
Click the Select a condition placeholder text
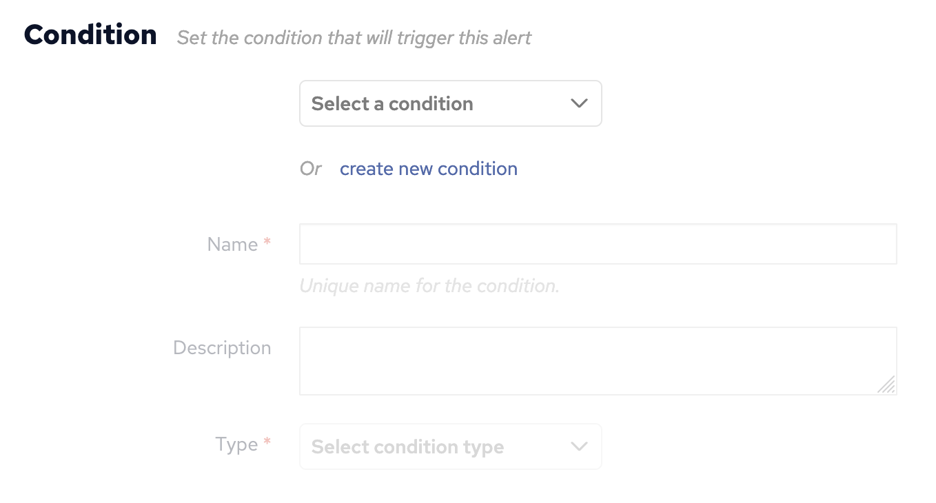coord(392,103)
